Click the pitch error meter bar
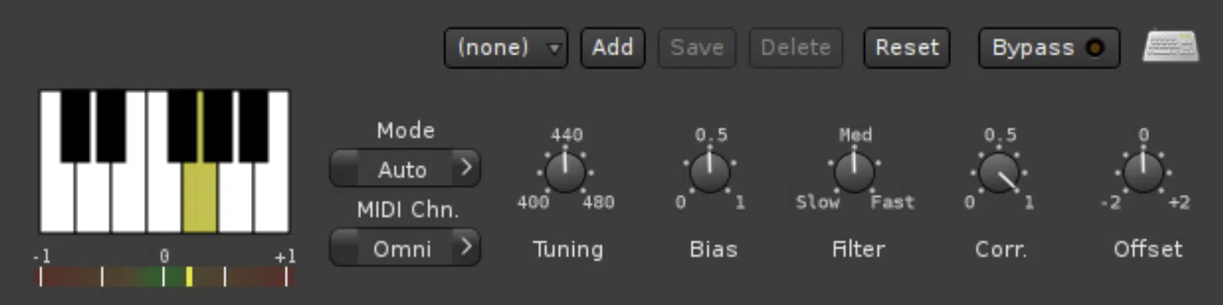Screen dimensions: 1223x305 click(164, 277)
